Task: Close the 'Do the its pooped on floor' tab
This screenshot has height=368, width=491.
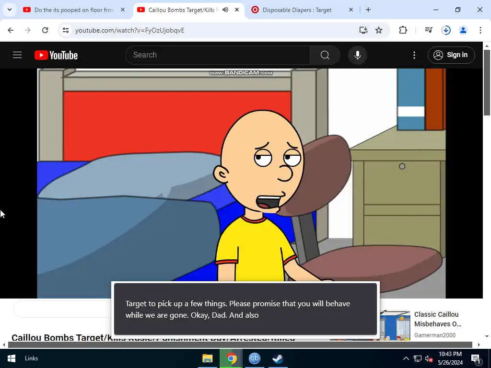Action: click(123, 10)
